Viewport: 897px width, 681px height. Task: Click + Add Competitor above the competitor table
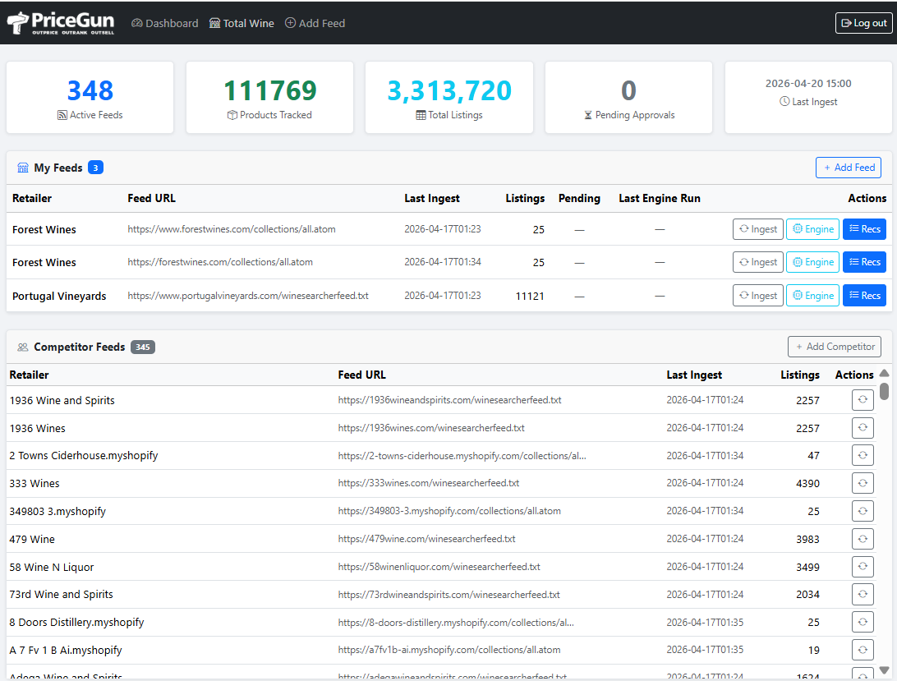click(x=835, y=346)
